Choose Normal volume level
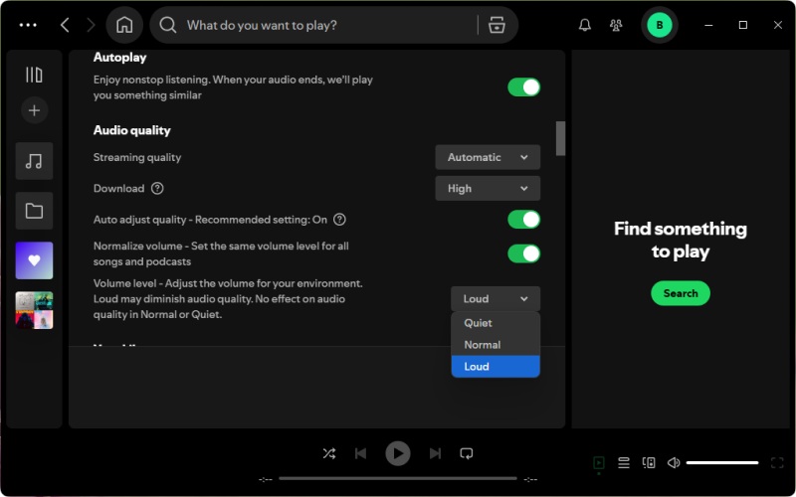 (x=496, y=345)
